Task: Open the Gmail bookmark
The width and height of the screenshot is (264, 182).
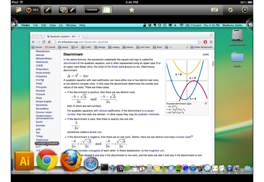Action: [50, 47]
